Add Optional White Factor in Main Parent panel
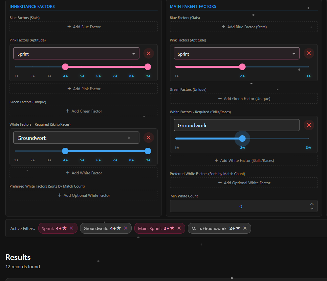 244,183
